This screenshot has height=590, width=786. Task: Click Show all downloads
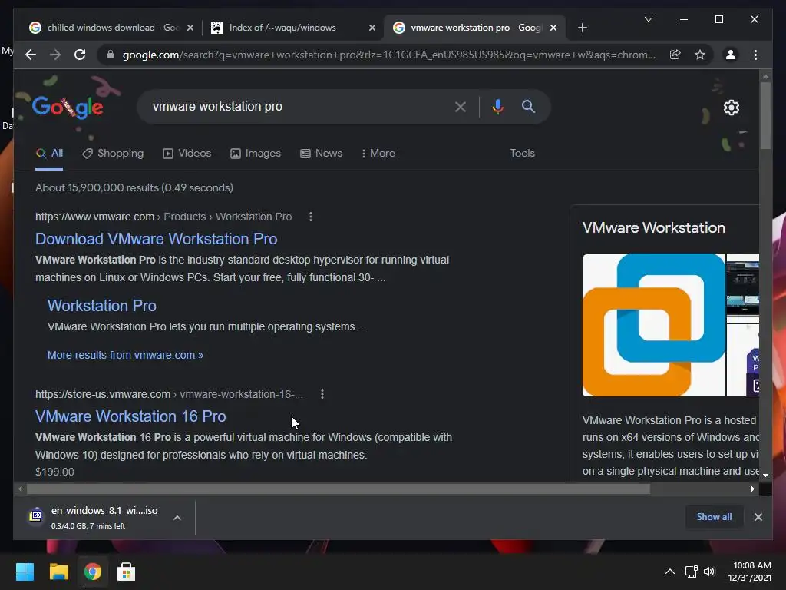[x=714, y=517]
